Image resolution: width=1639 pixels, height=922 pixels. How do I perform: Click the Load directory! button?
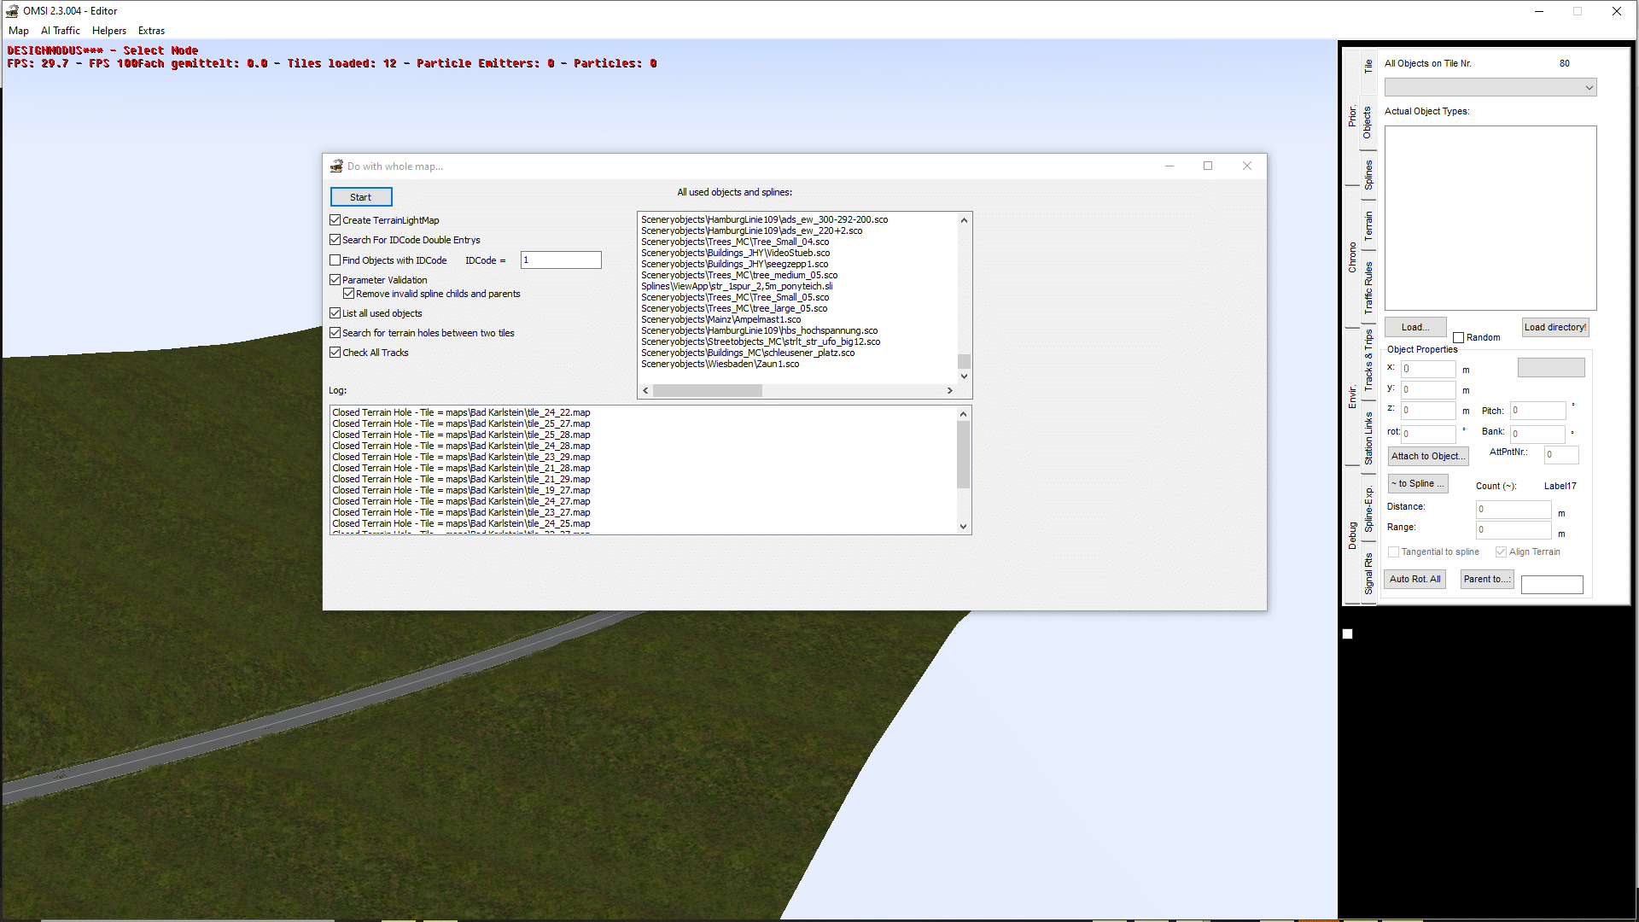[x=1555, y=327]
